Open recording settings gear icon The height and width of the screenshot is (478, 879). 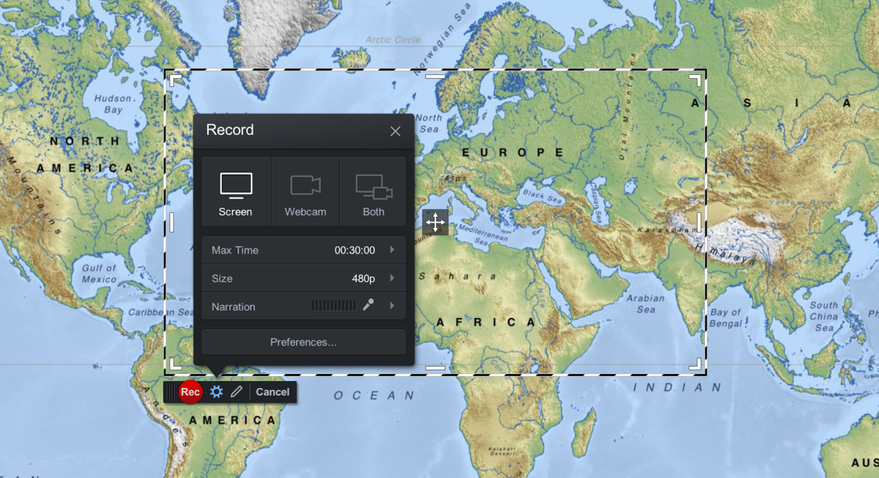(216, 392)
